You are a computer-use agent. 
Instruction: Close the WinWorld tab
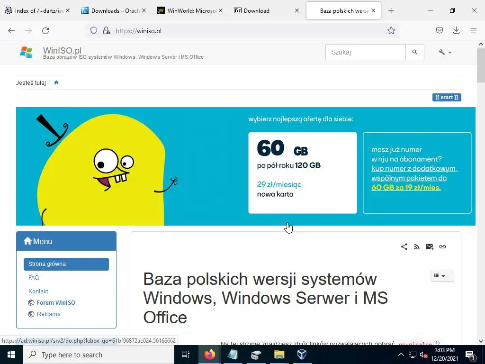[221, 10]
